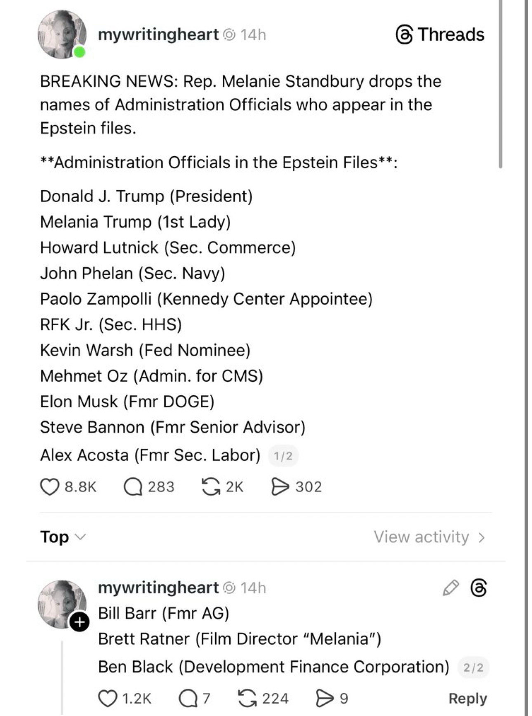
Task: Like the Bill Barr reply post
Action: [107, 698]
